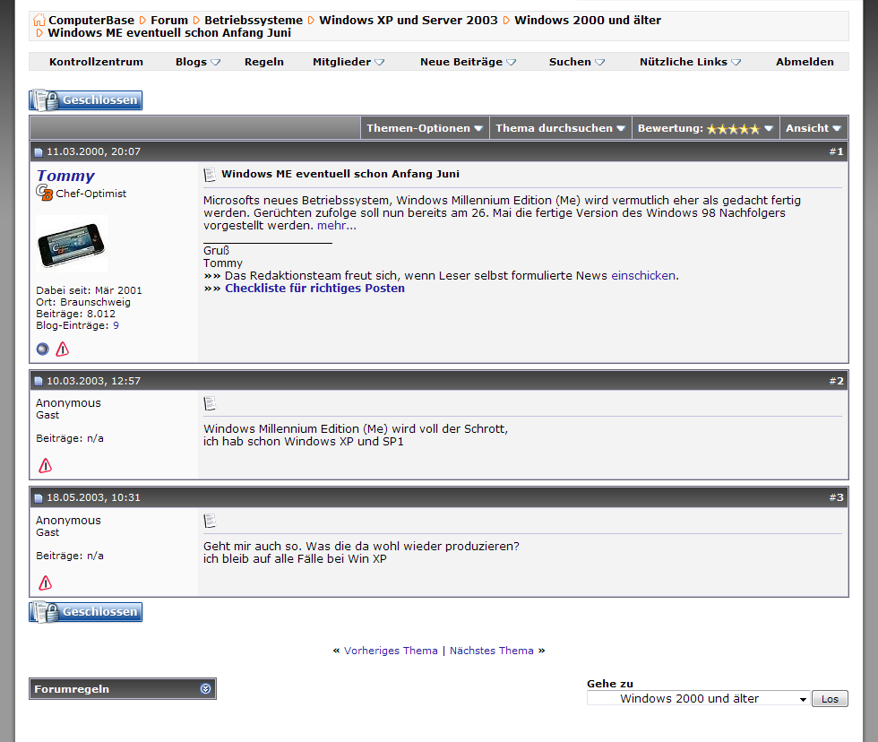Click the Windows ME post title in post #1
Viewport: 878px width, 742px height.
pos(340,174)
